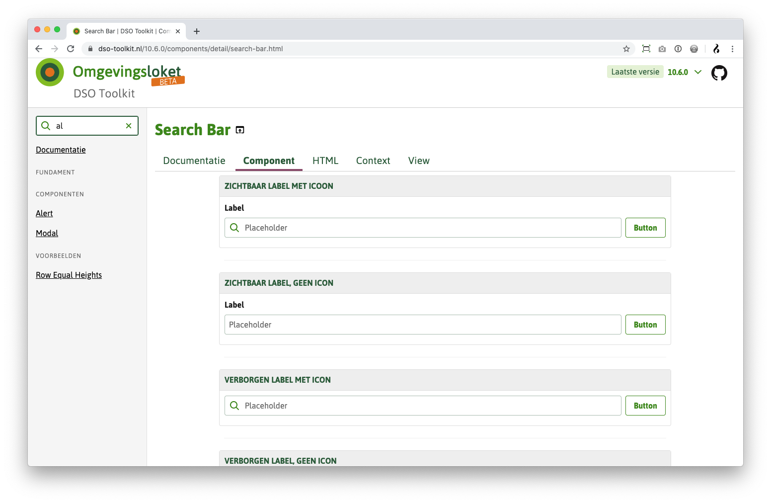Image resolution: width=771 pixels, height=503 pixels.
Task: Focus the Placeholder field under Verborgen label met icon
Action: (x=423, y=406)
